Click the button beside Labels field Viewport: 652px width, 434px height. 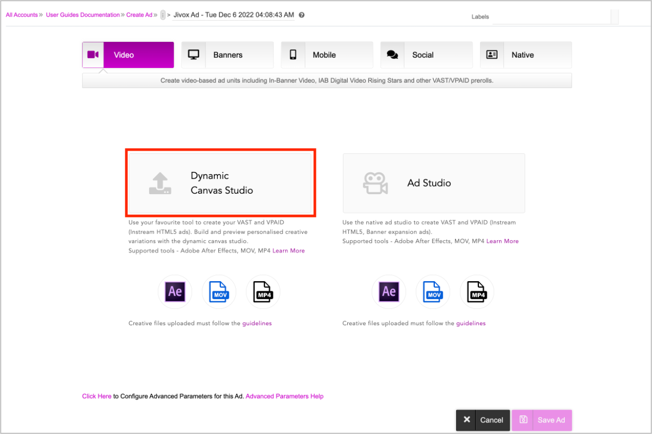(615, 17)
